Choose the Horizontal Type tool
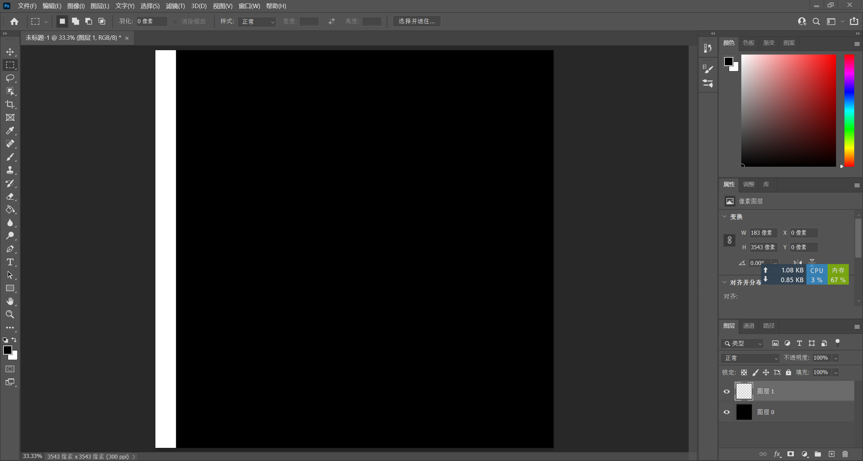 pyautogui.click(x=10, y=262)
